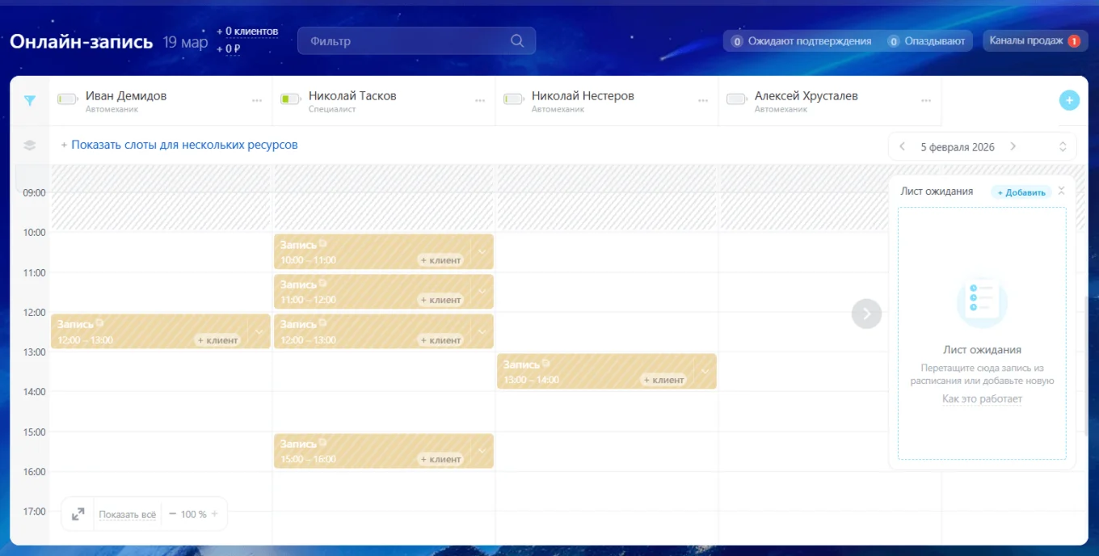Click Показать слоты для нескольких ресурсов link

pyautogui.click(x=179, y=145)
